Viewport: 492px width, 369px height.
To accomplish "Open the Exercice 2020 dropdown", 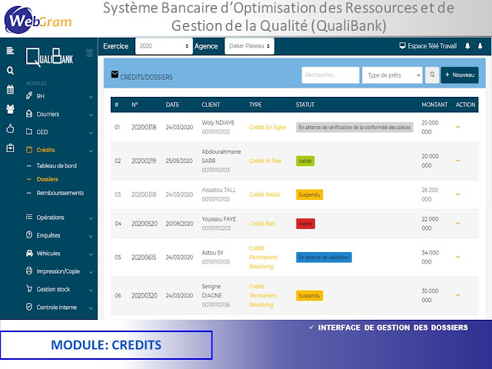I will [164, 46].
